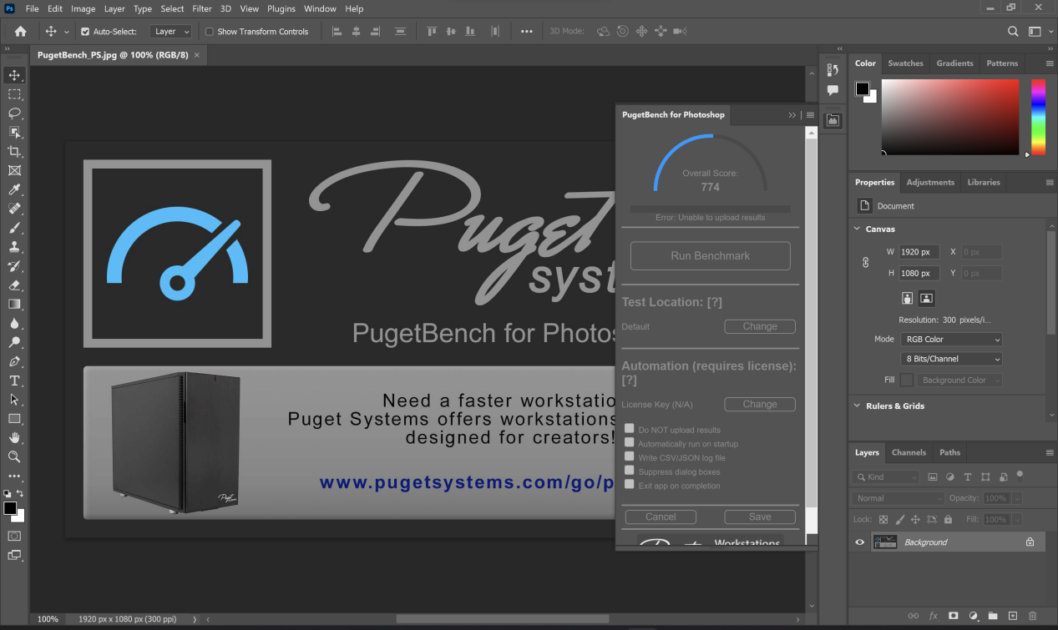Check Automatically run on startup
Viewport: 1058px width, 630px height.
(630, 443)
